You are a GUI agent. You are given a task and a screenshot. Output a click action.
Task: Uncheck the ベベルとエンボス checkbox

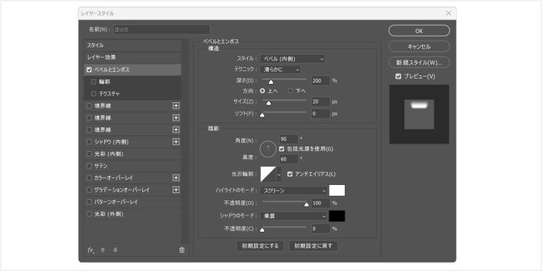pos(89,70)
